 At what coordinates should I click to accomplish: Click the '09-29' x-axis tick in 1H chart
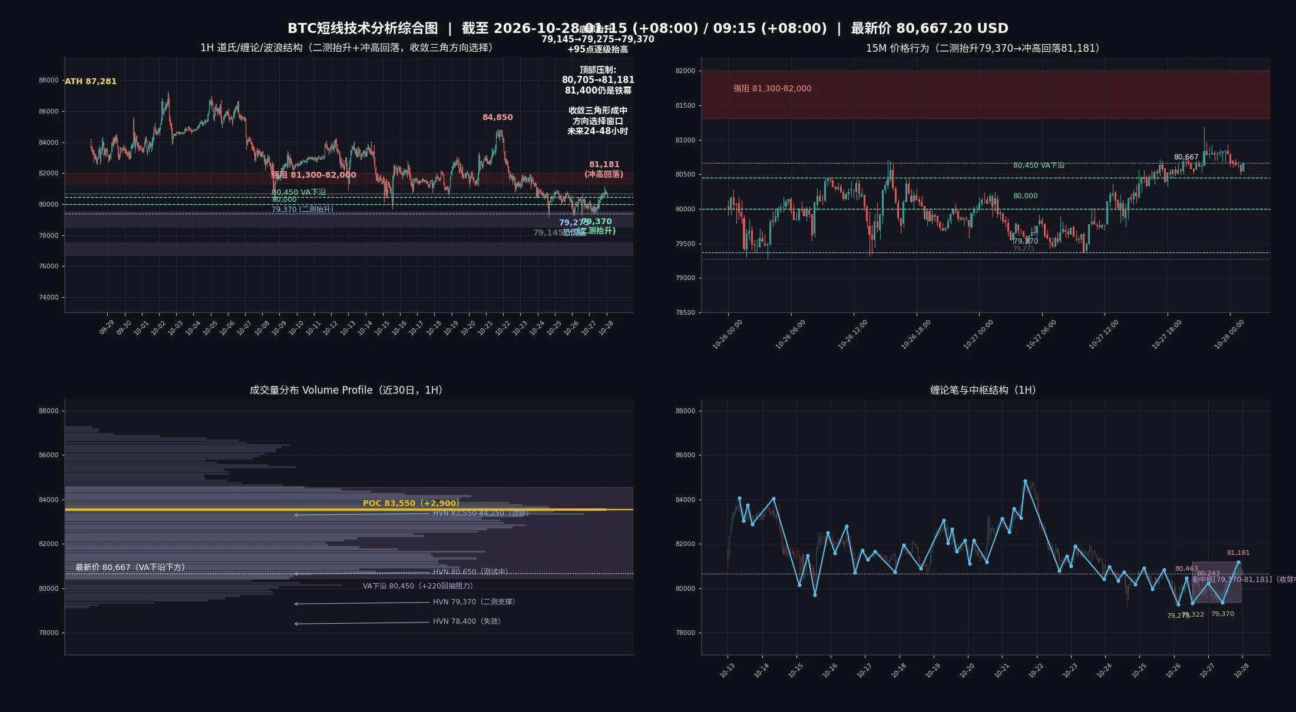click(107, 327)
